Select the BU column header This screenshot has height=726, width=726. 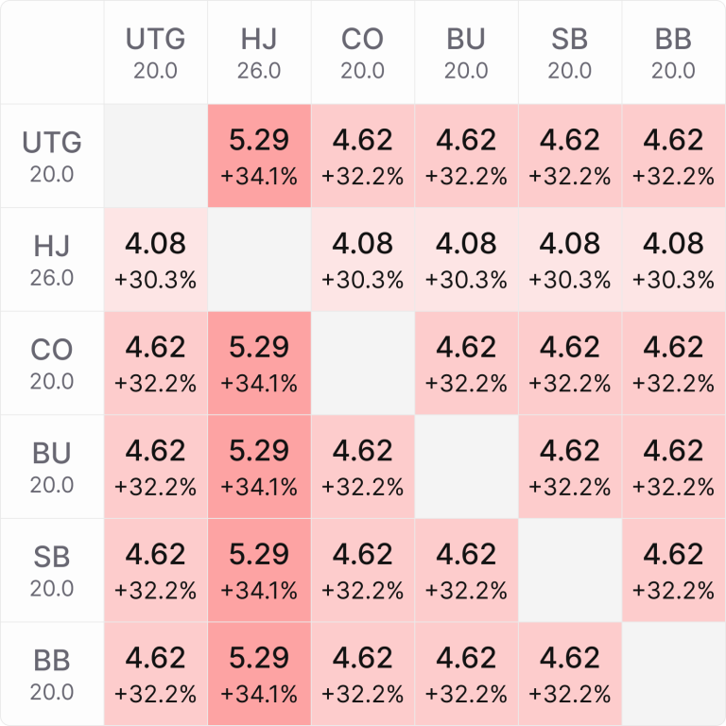click(x=466, y=53)
